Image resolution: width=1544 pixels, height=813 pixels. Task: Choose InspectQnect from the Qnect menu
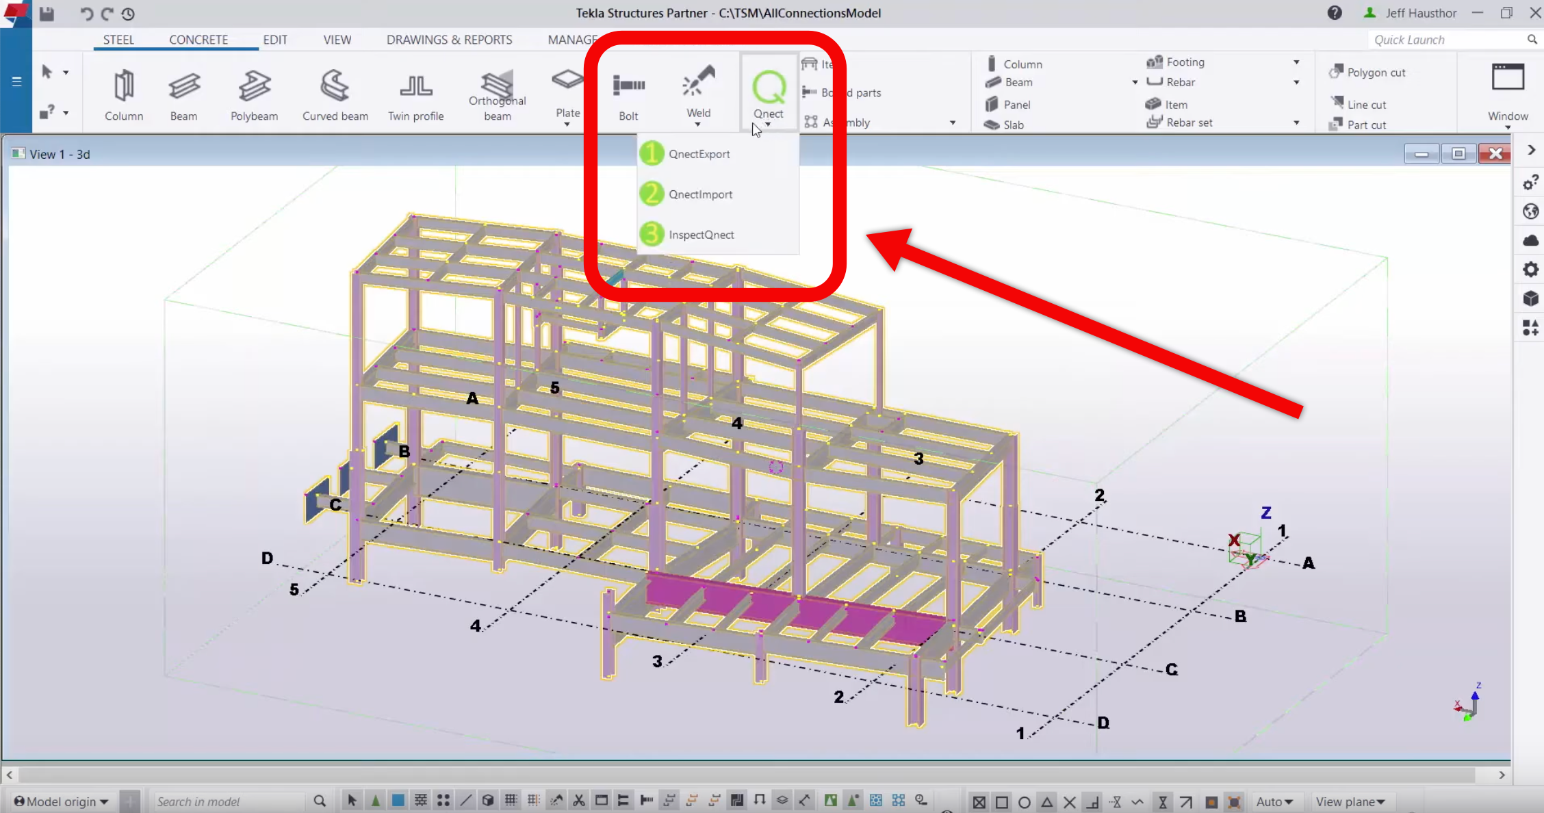coord(718,235)
